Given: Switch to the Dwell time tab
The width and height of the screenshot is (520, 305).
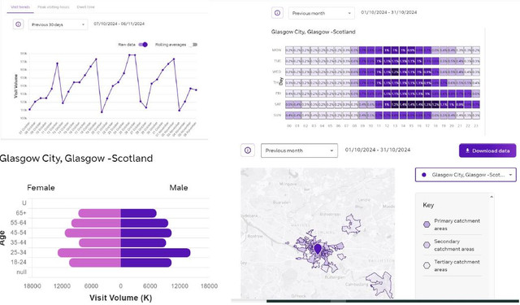Looking at the screenshot, I should point(85,7).
